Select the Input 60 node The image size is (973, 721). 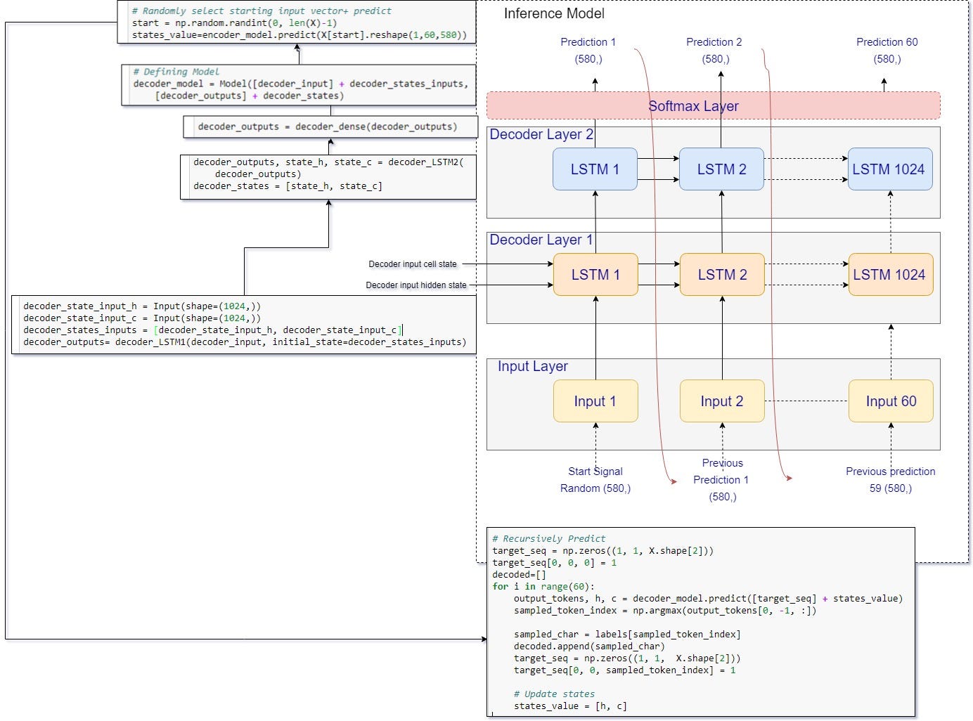(890, 401)
